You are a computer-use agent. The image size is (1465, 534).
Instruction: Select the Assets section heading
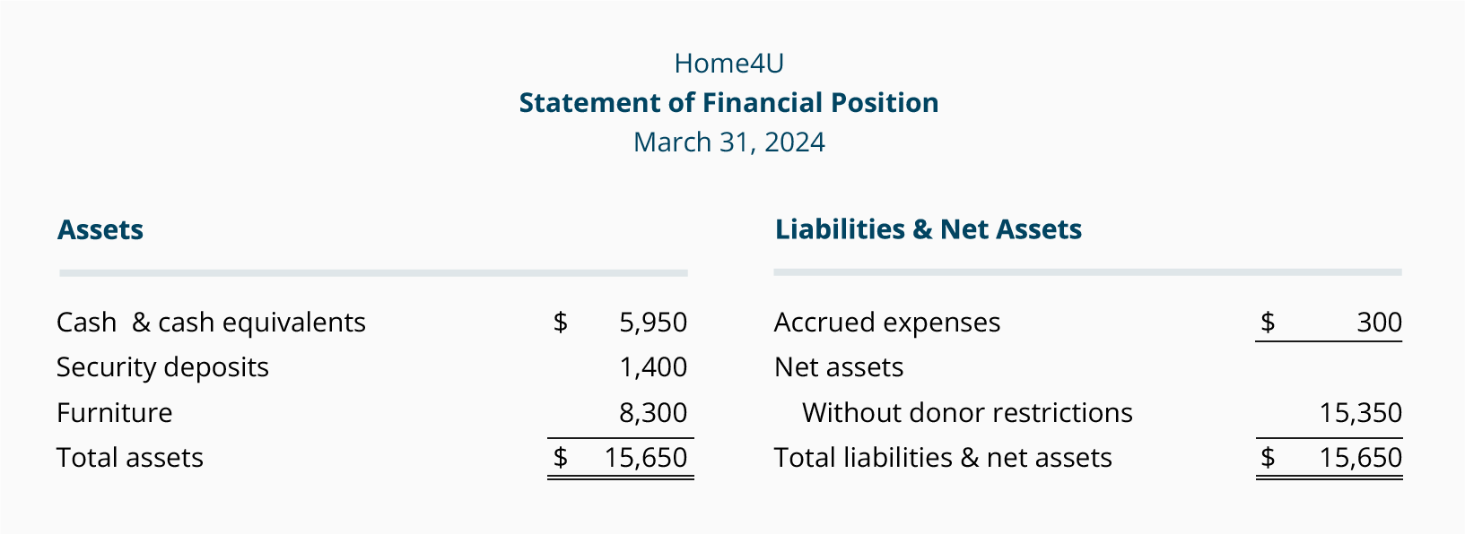[100, 230]
